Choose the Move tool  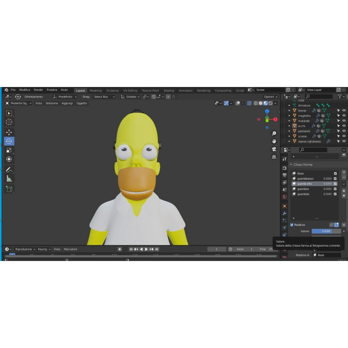[x=9, y=132]
